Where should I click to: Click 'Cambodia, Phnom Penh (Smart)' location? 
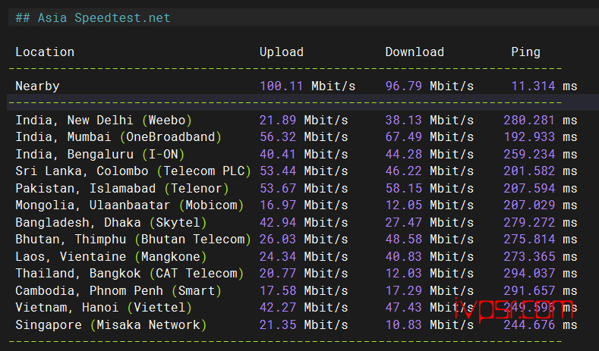(x=118, y=290)
